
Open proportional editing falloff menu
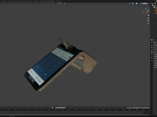coord(66,4)
